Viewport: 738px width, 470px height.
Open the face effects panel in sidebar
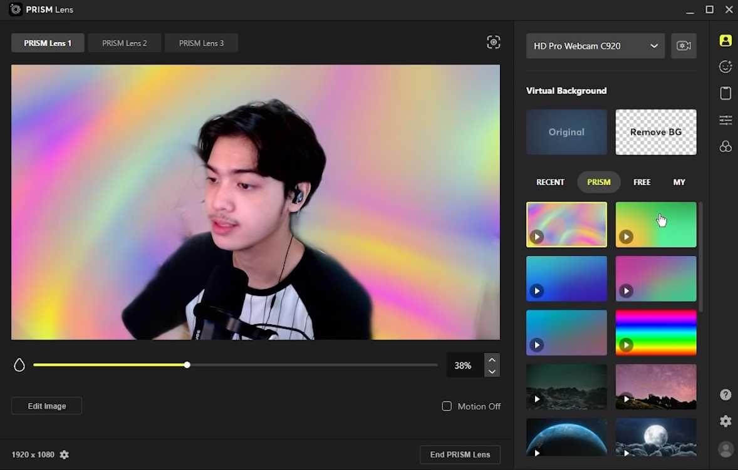725,66
